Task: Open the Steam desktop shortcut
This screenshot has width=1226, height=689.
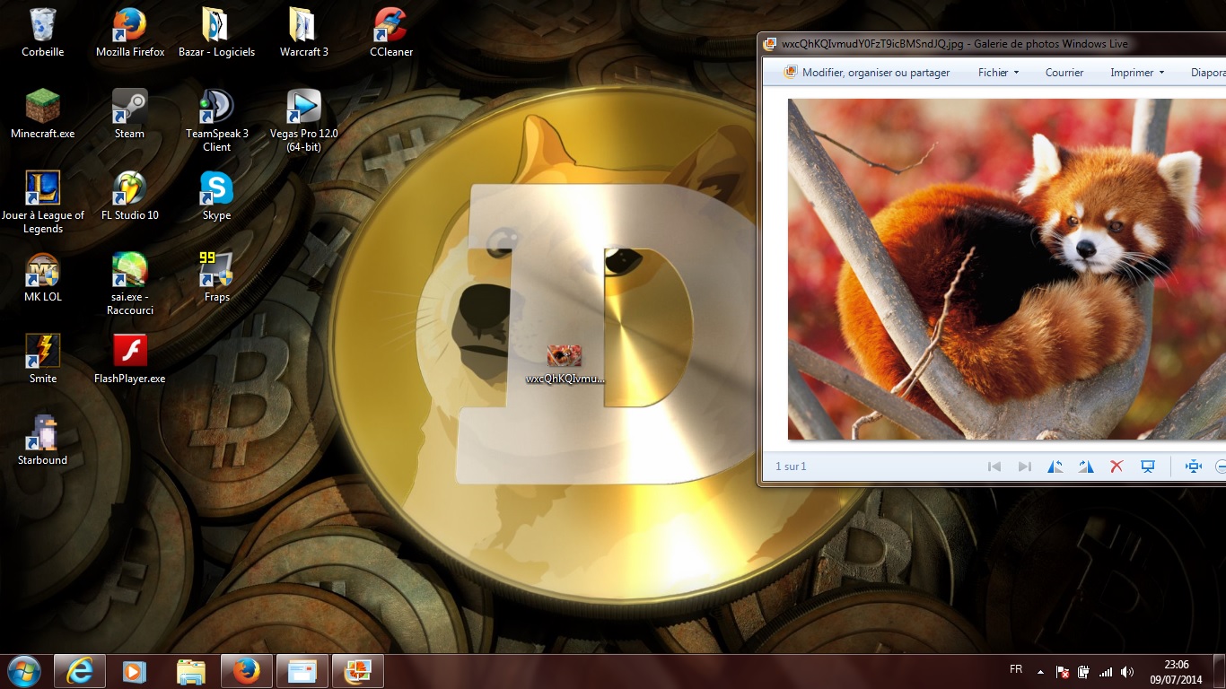Action: (129, 112)
